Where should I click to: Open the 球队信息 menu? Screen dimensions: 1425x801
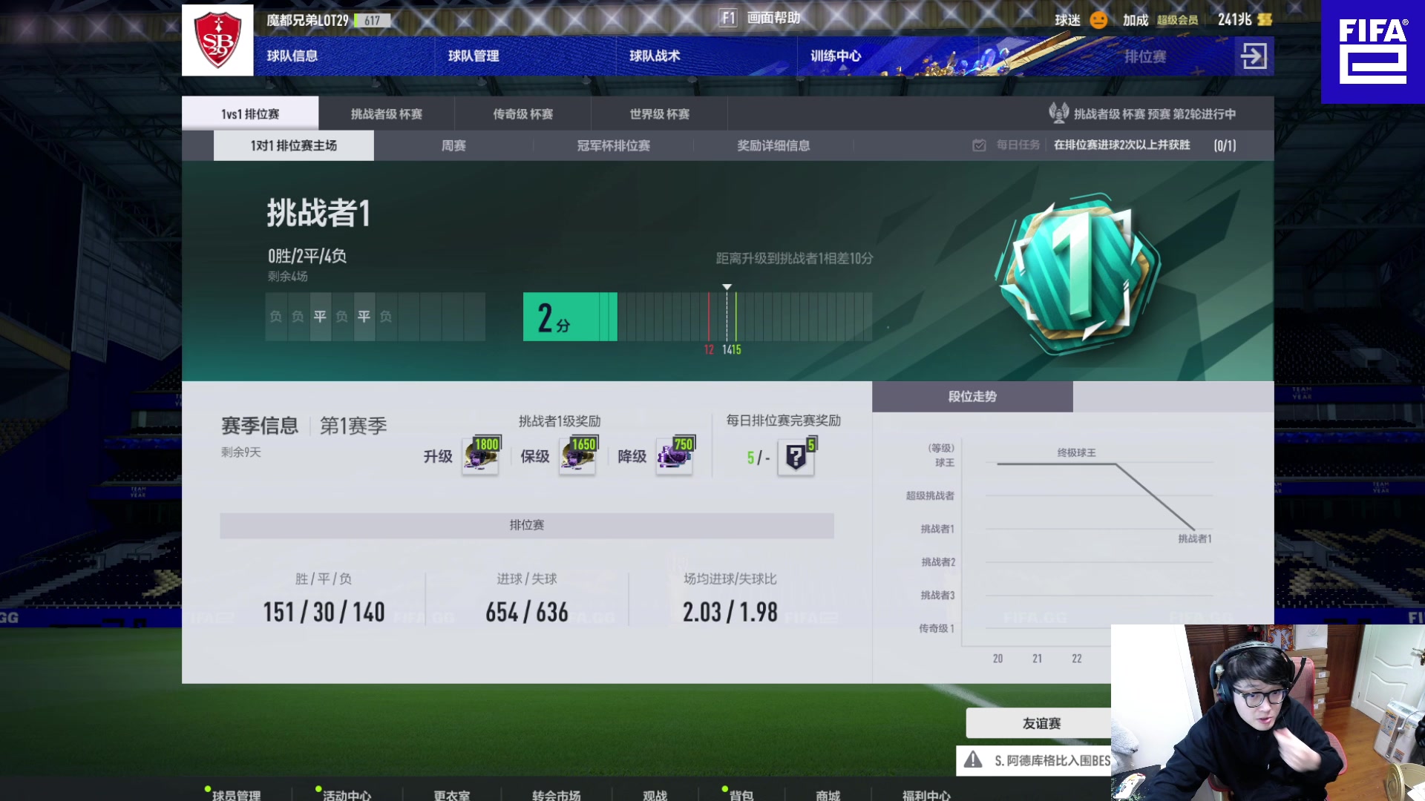[x=292, y=56]
